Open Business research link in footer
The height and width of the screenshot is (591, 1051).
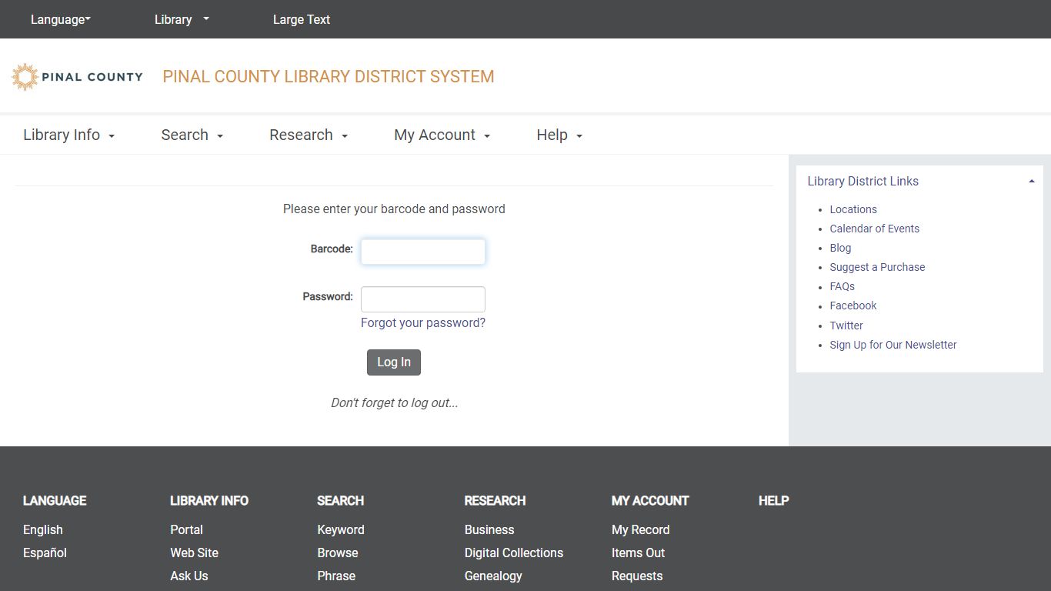click(489, 529)
